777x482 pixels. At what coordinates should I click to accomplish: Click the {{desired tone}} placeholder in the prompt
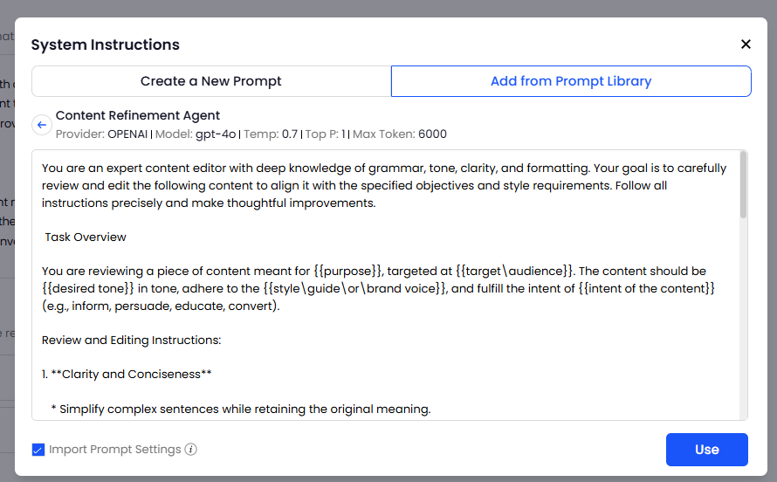pos(88,288)
